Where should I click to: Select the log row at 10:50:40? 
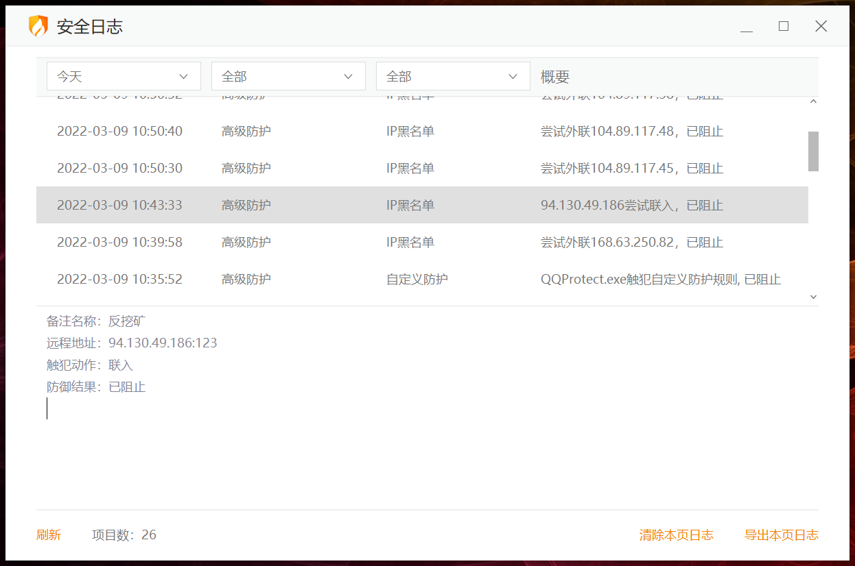(x=422, y=131)
